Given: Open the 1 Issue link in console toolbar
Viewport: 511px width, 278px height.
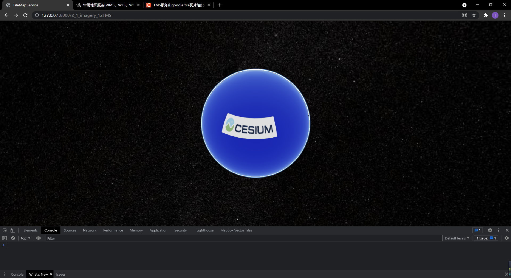Looking at the screenshot, I should pos(486,238).
